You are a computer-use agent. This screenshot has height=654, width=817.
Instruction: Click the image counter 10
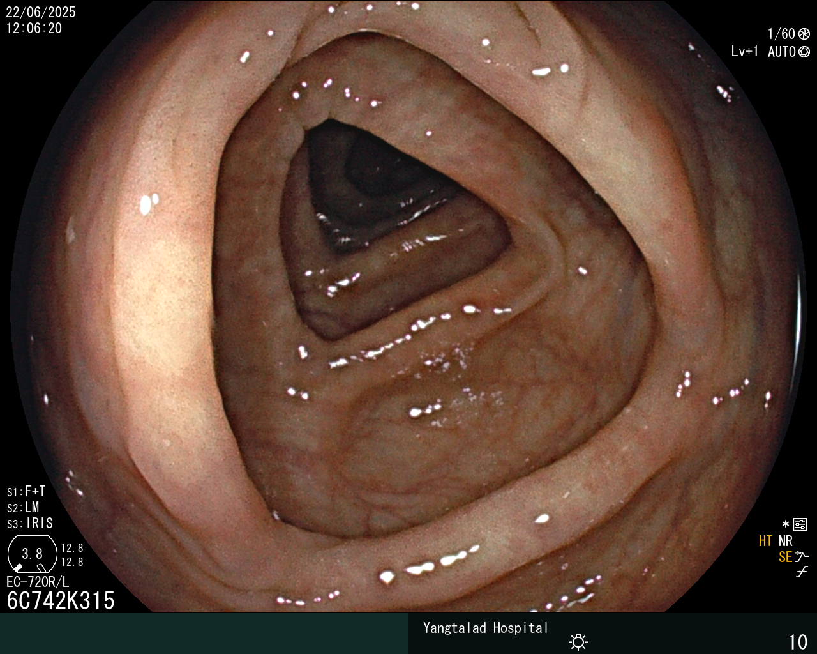(798, 642)
